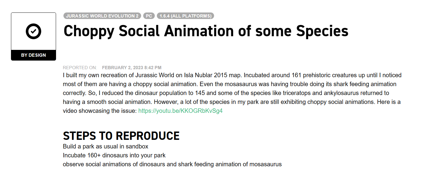Viewport: 432px width, 182px height.
Task: Click the REPORTED ON label
Action: tap(80, 68)
